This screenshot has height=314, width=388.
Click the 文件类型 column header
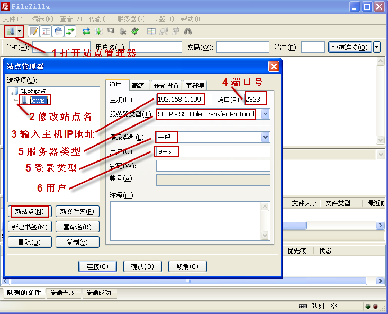(x=338, y=203)
